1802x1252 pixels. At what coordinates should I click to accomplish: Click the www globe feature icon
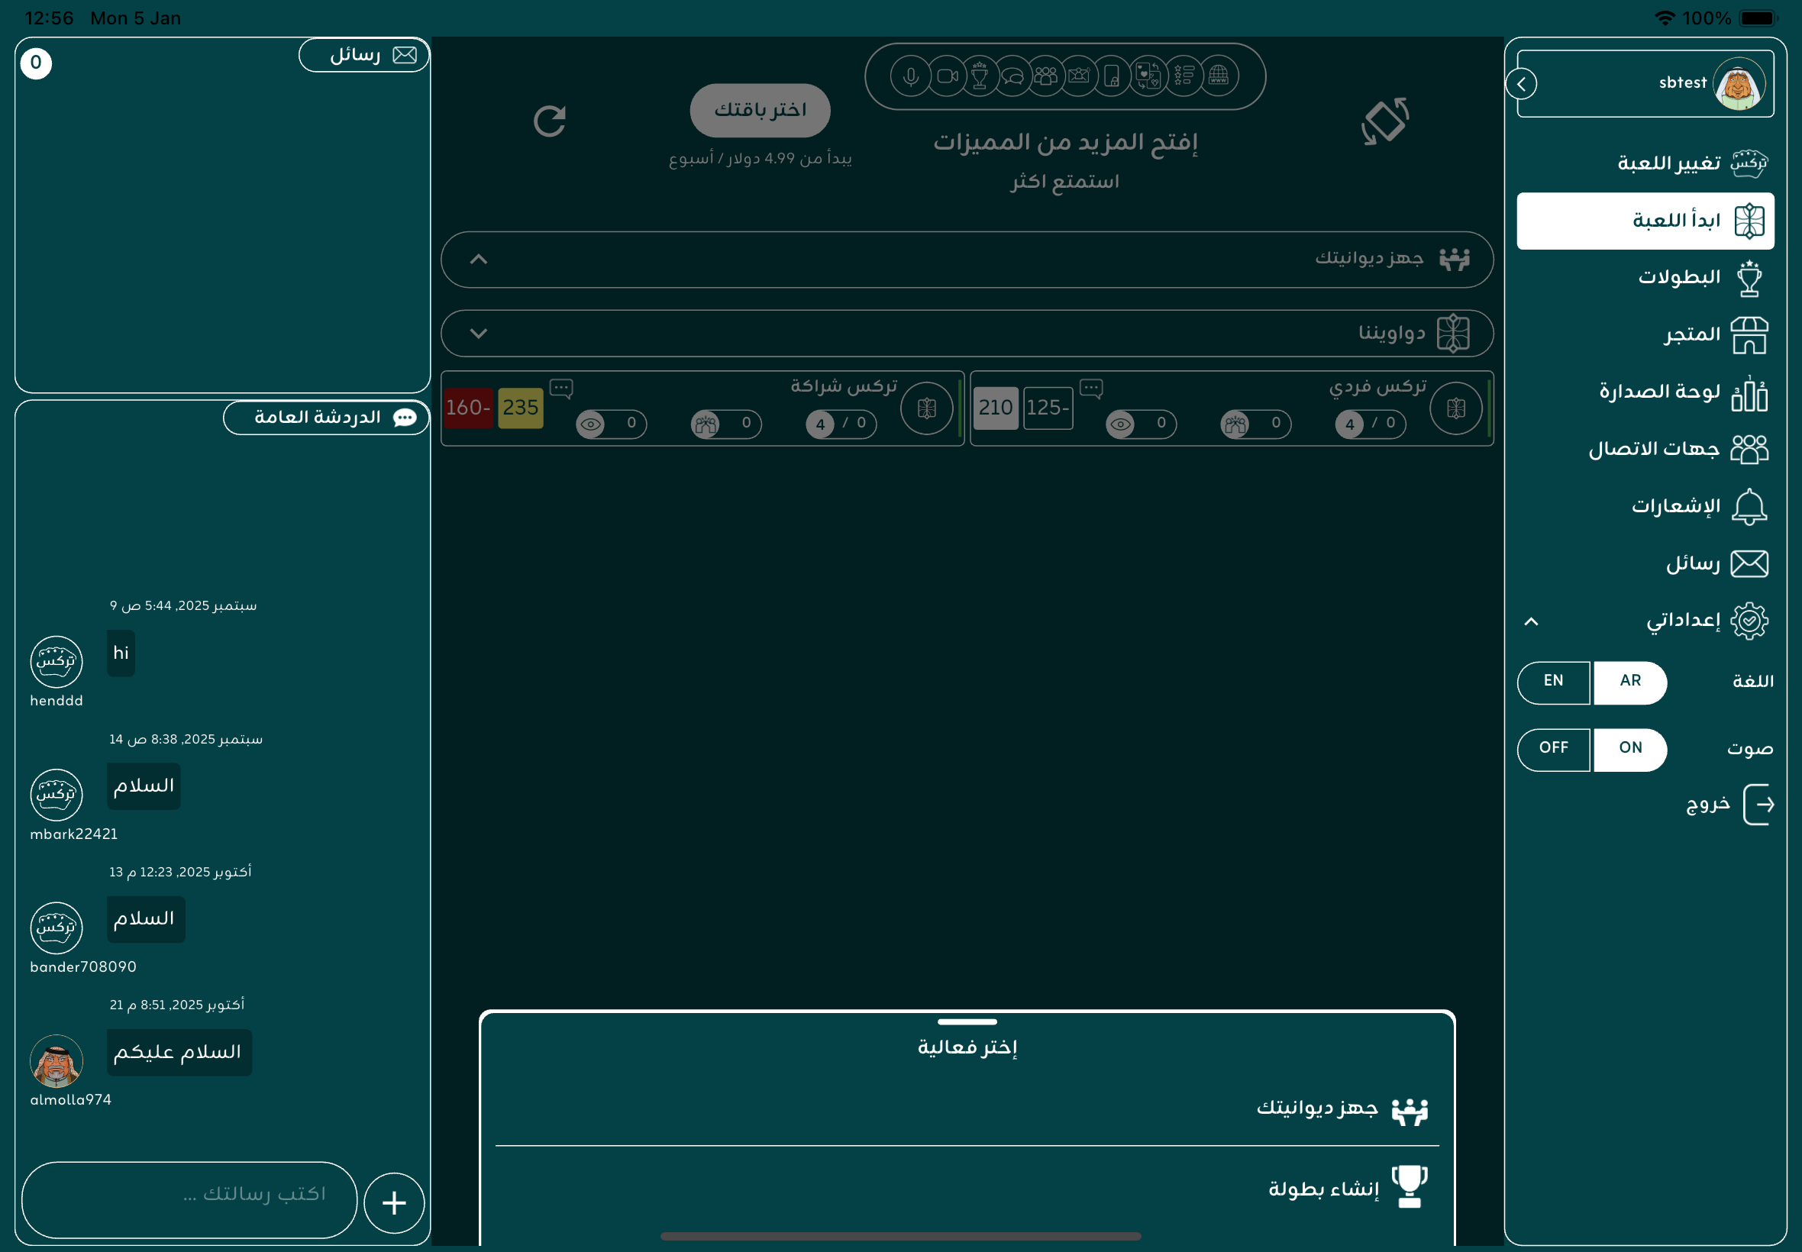coord(1219,76)
